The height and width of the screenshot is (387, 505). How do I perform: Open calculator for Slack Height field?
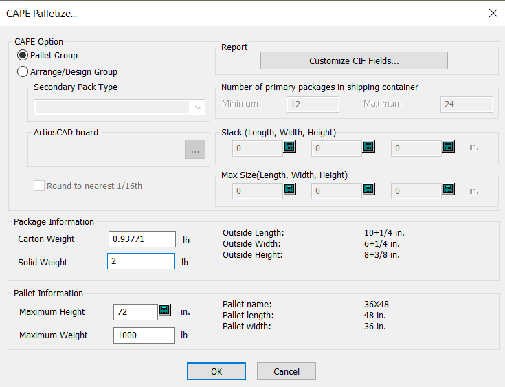449,147
